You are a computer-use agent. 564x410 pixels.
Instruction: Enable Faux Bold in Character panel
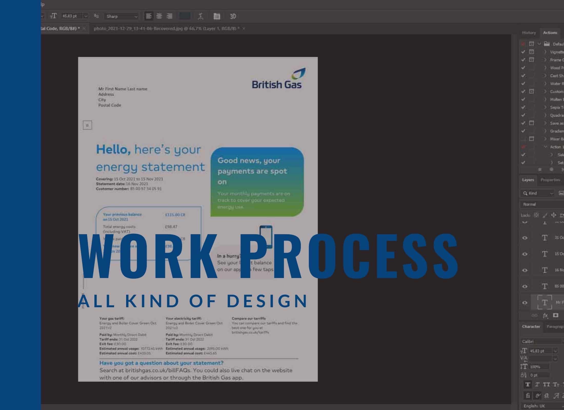[x=528, y=385]
